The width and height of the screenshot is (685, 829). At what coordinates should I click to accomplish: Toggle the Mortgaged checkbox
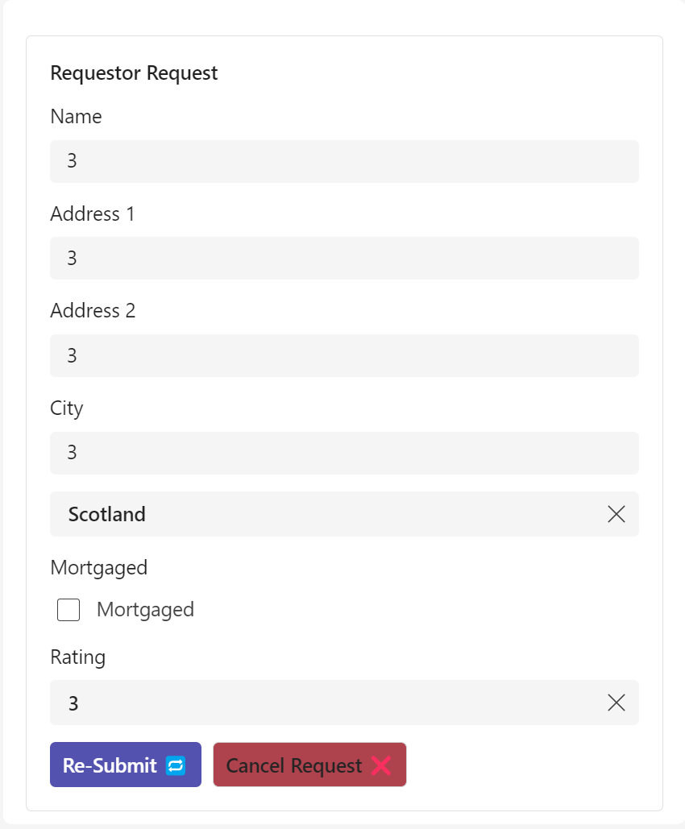pyautogui.click(x=68, y=610)
